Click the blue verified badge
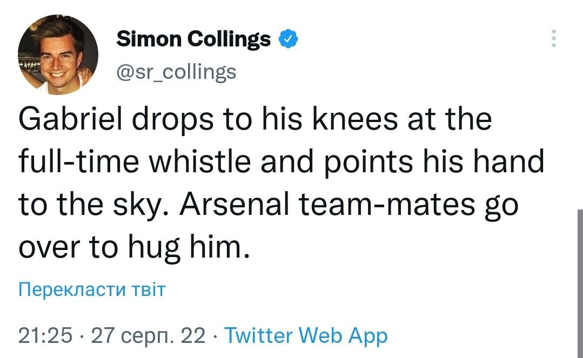 pos(287,39)
